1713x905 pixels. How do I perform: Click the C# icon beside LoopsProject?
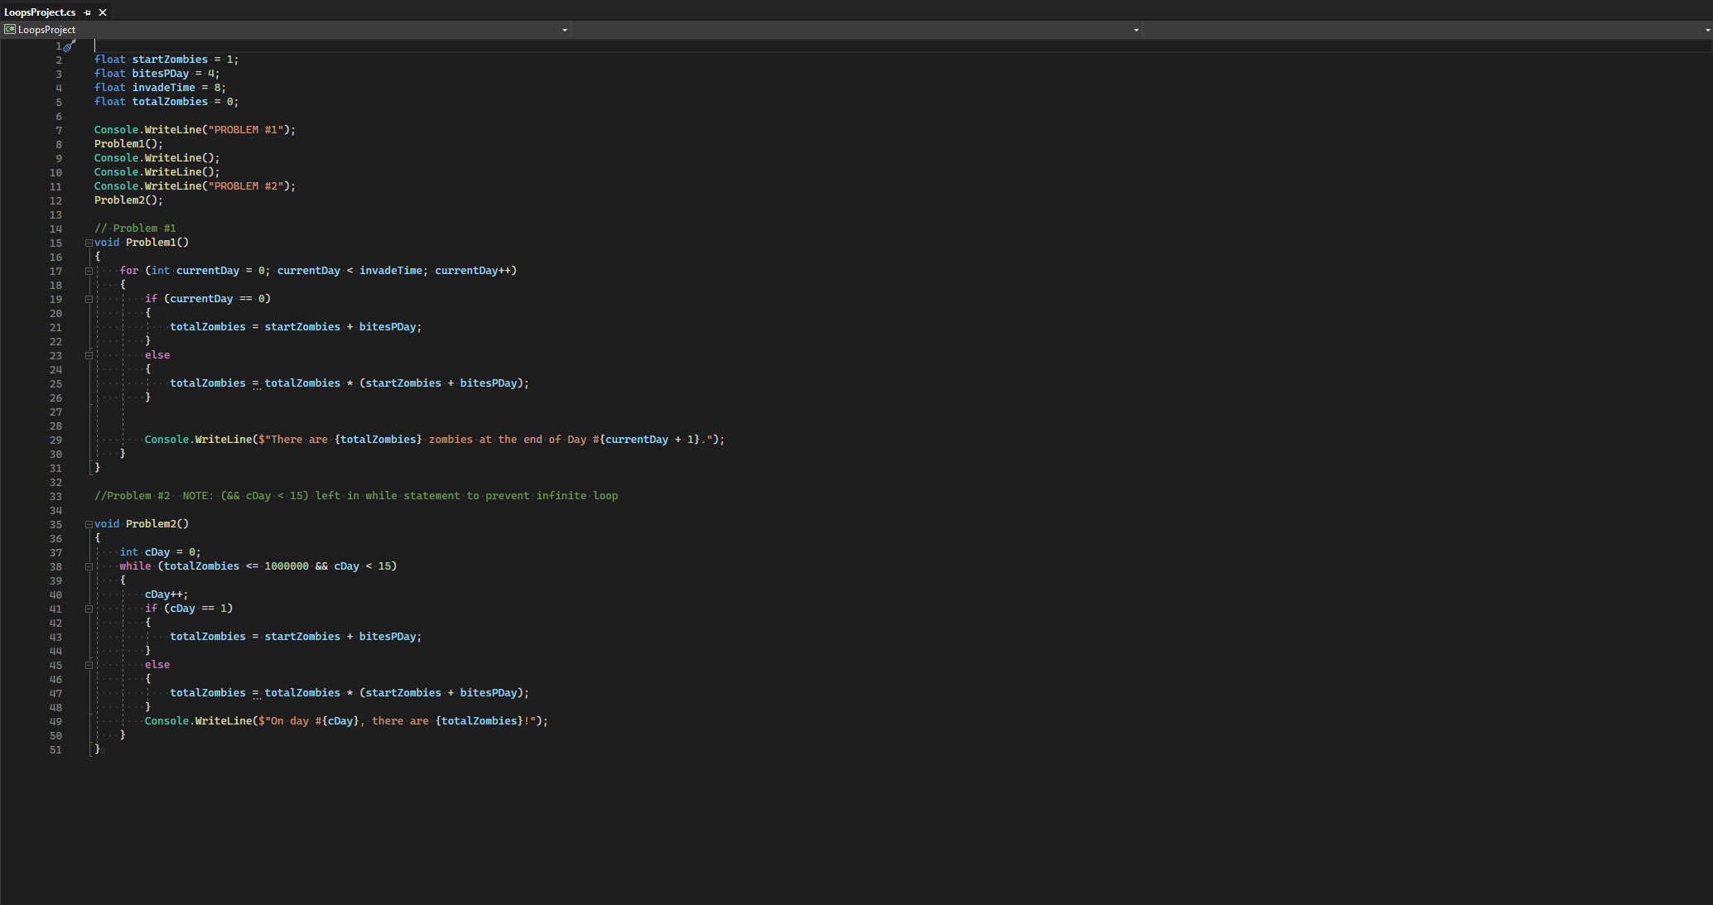point(10,30)
